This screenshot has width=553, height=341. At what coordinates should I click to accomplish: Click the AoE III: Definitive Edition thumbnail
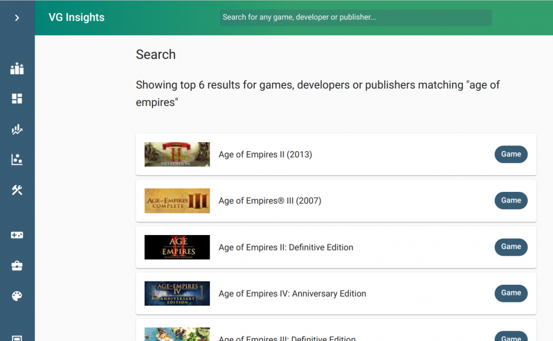(177, 335)
